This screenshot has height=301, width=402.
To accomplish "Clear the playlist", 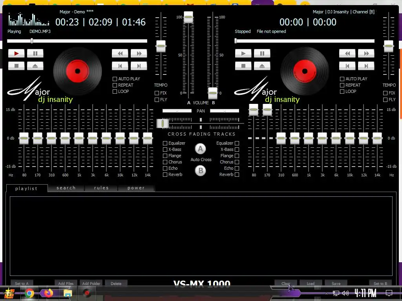I will (x=286, y=283).
